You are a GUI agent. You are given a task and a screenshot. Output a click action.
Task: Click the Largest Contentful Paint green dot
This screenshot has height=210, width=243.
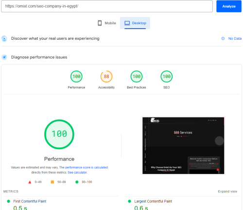click(129, 201)
